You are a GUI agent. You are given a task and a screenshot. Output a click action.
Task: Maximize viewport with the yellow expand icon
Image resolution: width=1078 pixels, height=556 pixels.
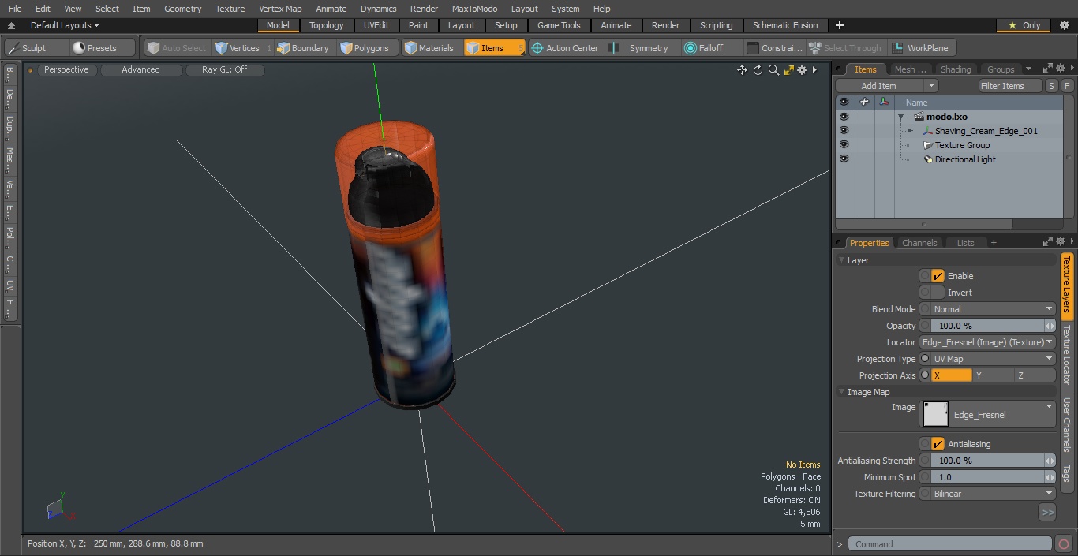pos(788,70)
